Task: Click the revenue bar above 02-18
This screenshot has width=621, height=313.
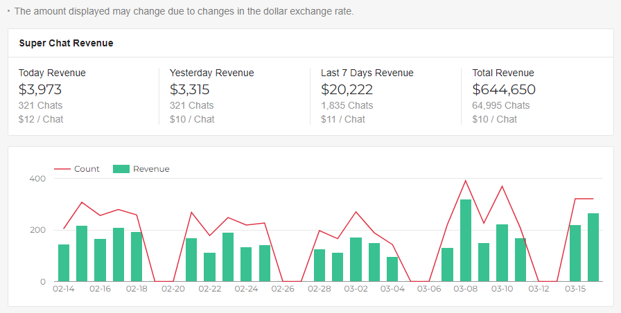Action: (x=137, y=257)
